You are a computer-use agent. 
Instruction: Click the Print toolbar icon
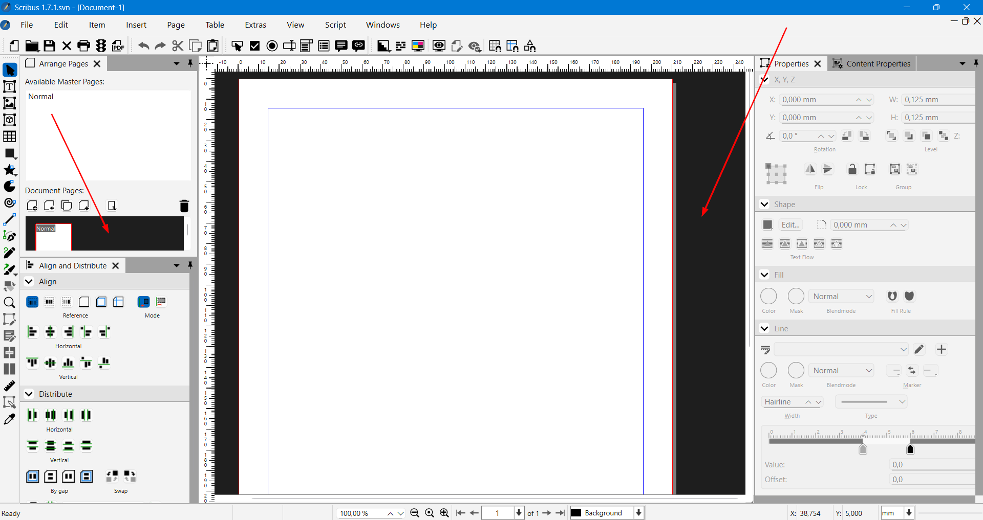83,46
